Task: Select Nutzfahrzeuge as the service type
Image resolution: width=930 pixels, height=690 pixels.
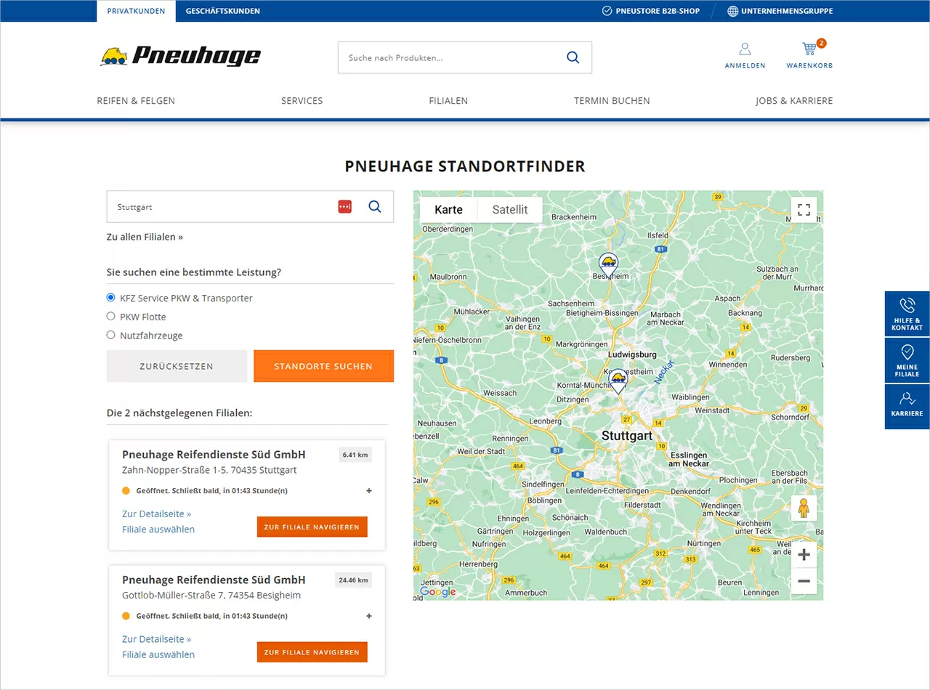Action: point(110,335)
